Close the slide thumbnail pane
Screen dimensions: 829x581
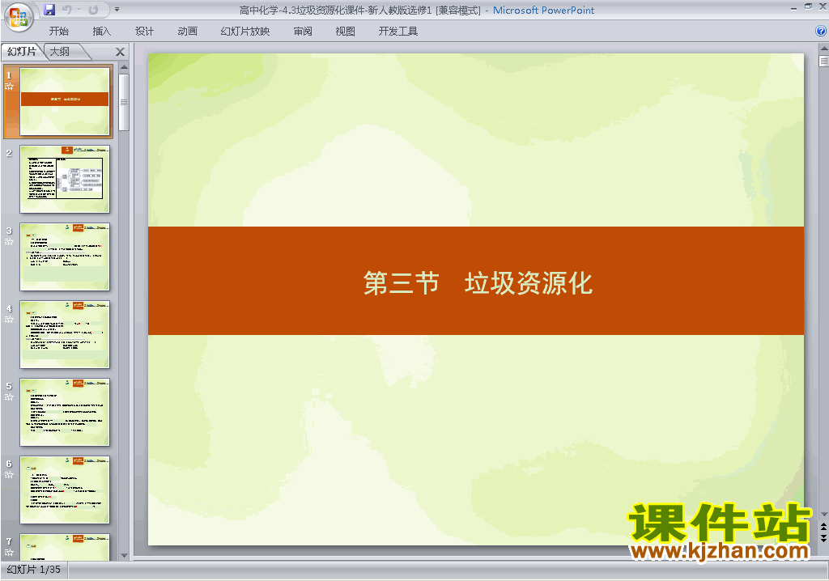(120, 52)
